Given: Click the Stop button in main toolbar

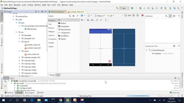Looking at the screenshot, I should tap(156, 8).
